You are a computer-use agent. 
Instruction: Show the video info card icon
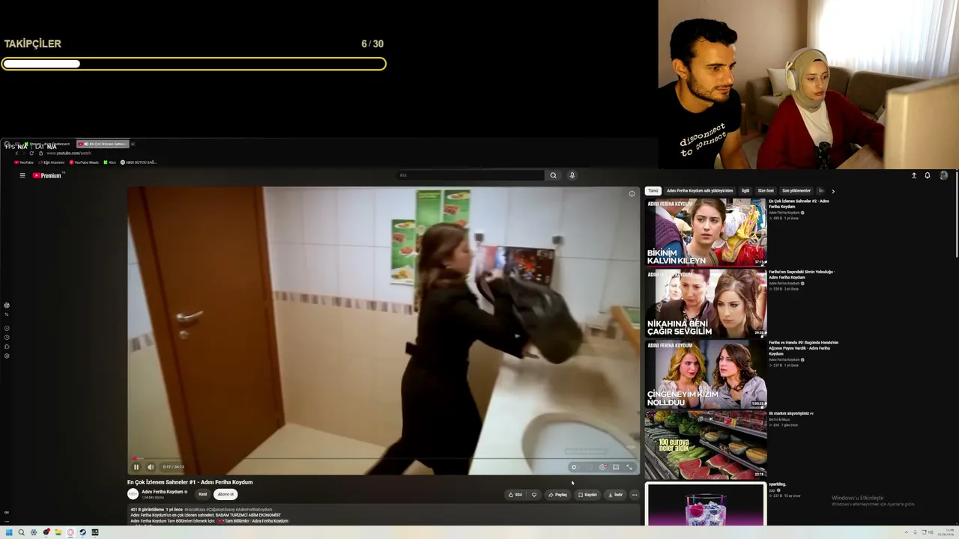[x=632, y=194]
